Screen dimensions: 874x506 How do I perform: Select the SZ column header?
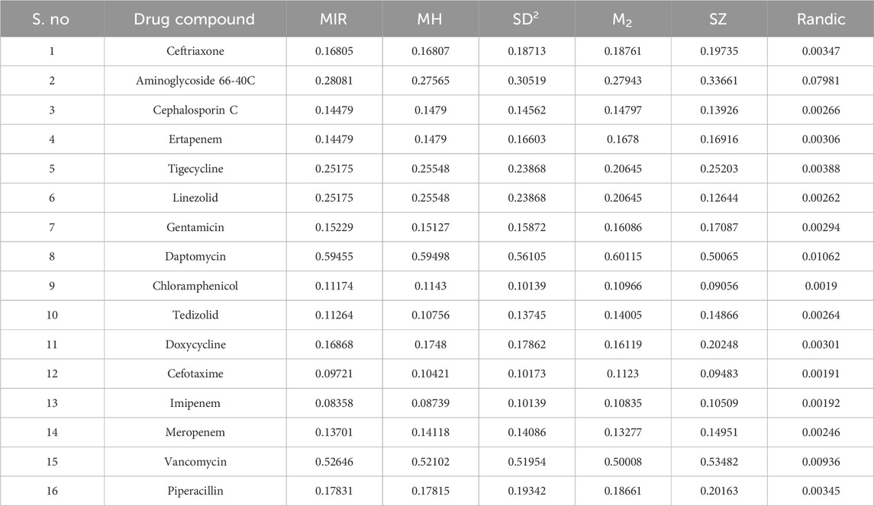[x=719, y=19]
